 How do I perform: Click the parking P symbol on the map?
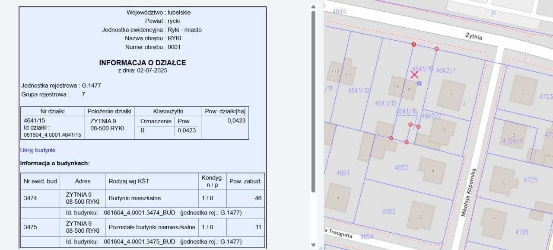tap(493, 13)
